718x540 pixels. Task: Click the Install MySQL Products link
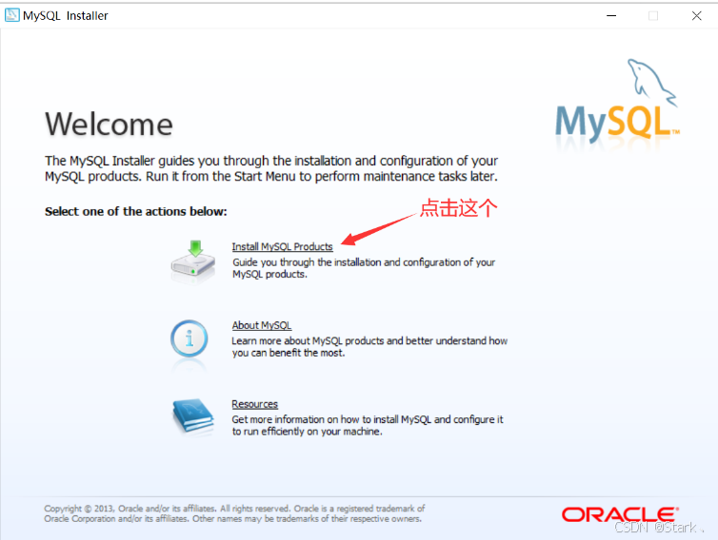(x=282, y=246)
